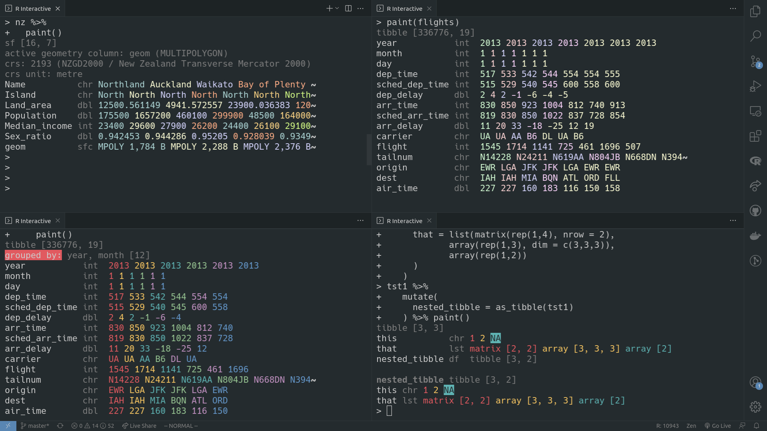This screenshot has width=767, height=431.
Task: Show notifications via the bell icon
Action: tap(756, 426)
